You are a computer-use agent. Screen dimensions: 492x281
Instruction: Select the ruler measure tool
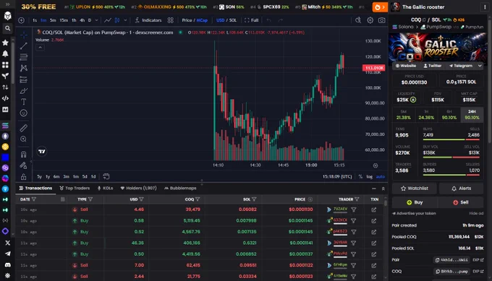click(24, 128)
